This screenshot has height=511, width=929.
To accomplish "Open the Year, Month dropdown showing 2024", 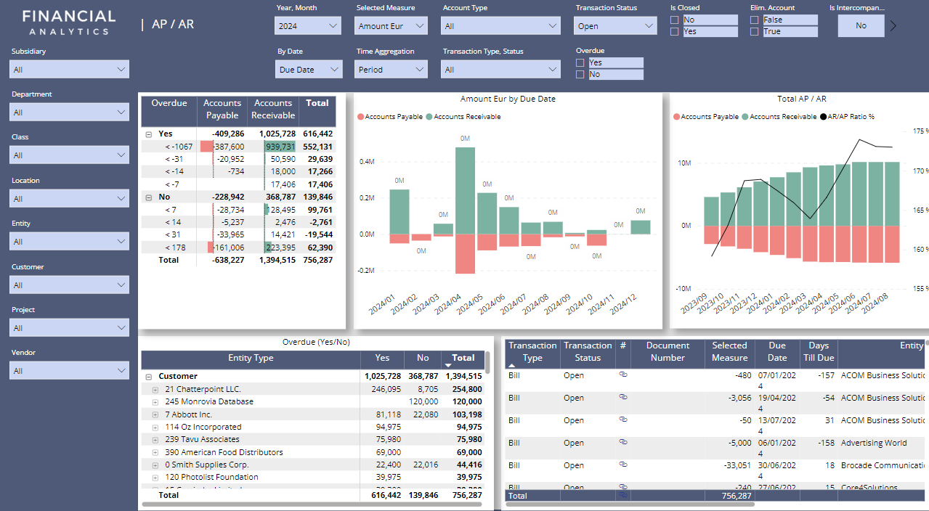I will pyautogui.click(x=308, y=26).
